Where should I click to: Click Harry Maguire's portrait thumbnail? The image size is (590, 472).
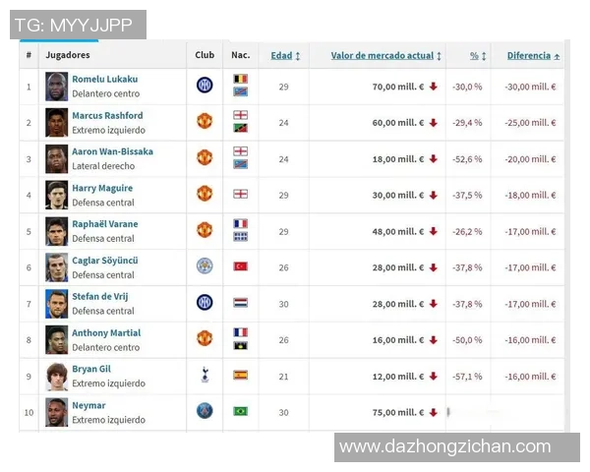point(56,194)
